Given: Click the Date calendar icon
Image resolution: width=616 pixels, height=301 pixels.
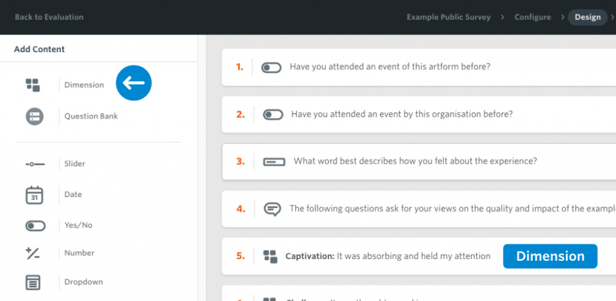Looking at the screenshot, I should pos(34,195).
